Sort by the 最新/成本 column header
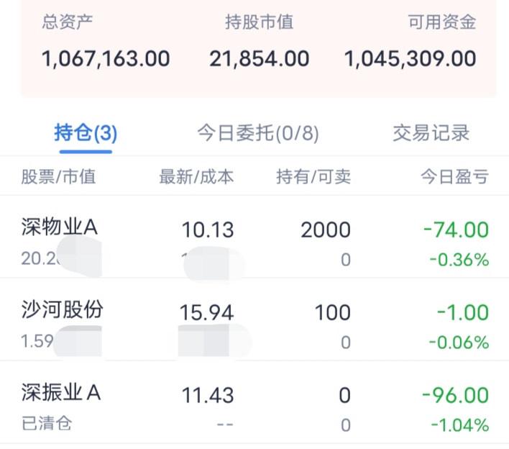This screenshot has width=509, height=449. [196, 176]
